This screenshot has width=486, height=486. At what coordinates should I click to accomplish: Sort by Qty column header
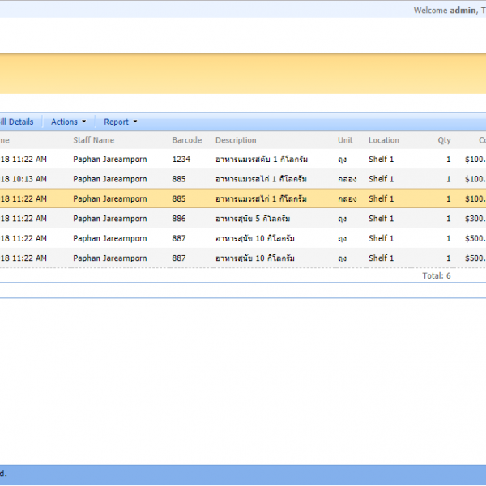[444, 140]
